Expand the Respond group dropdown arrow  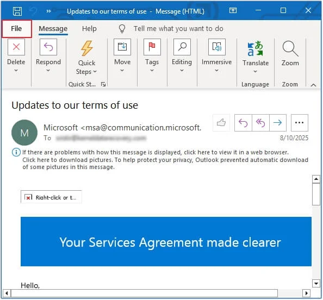point(48,71)
